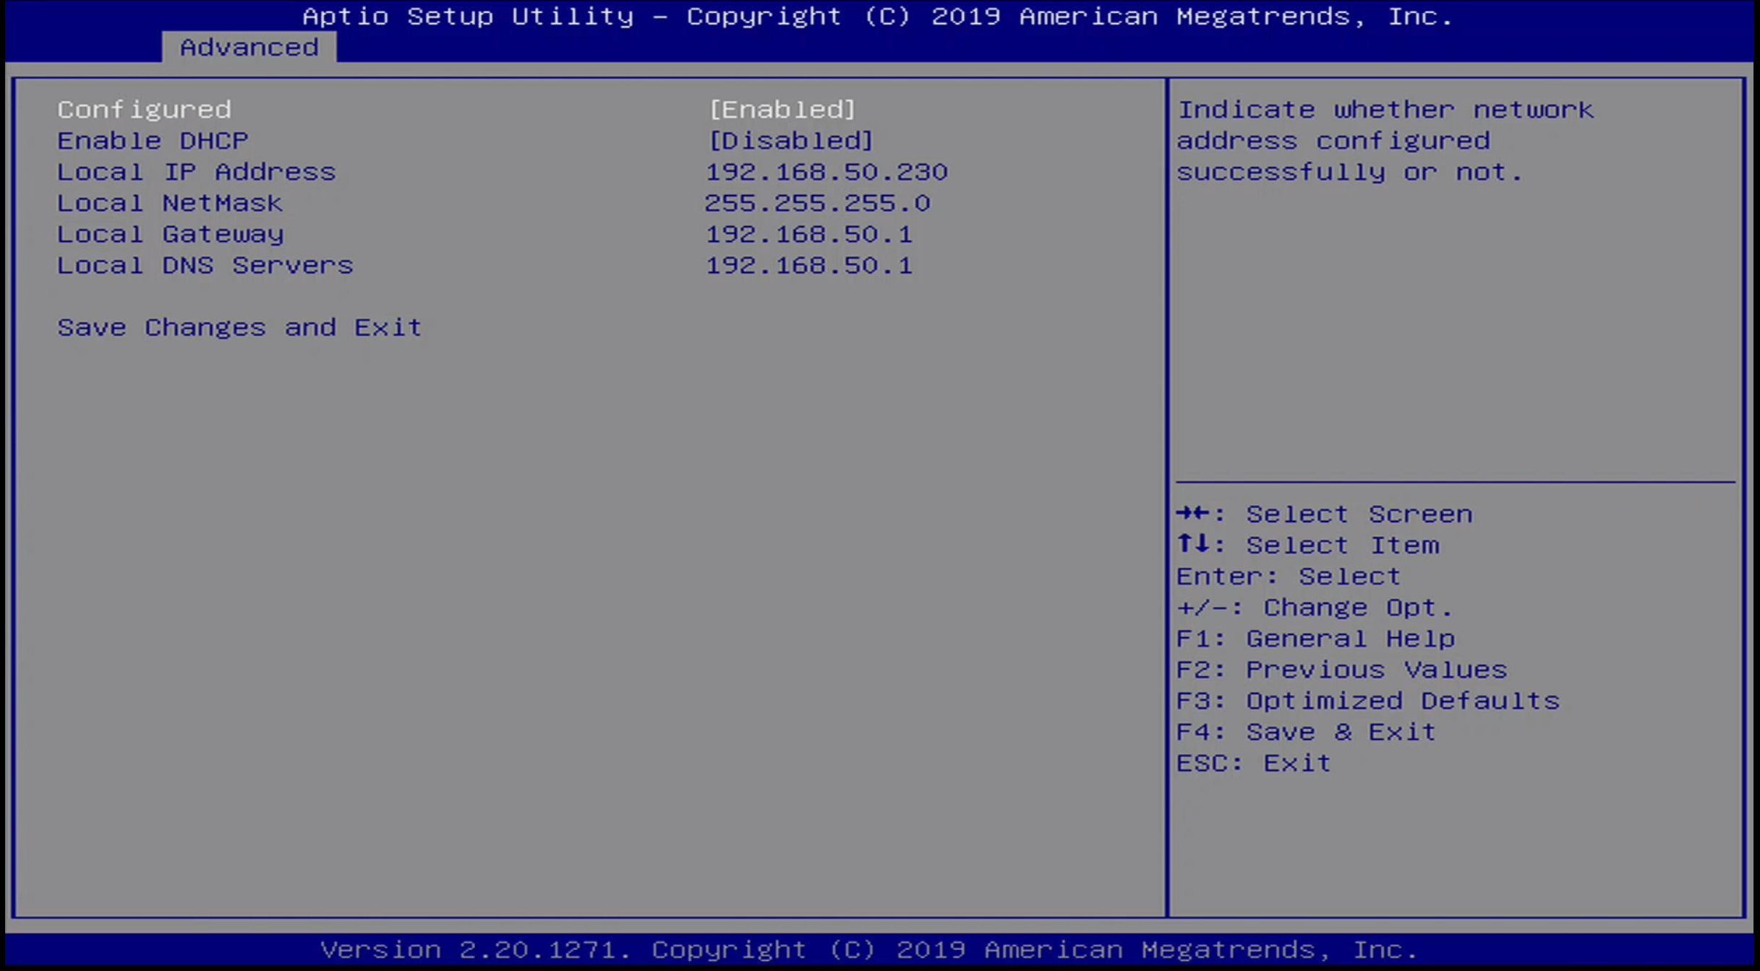Change the Configured [Enabled] option
1760x971 pixels.
[782, 110]
